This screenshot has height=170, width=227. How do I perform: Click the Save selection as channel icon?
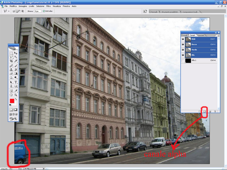point(205,111)
